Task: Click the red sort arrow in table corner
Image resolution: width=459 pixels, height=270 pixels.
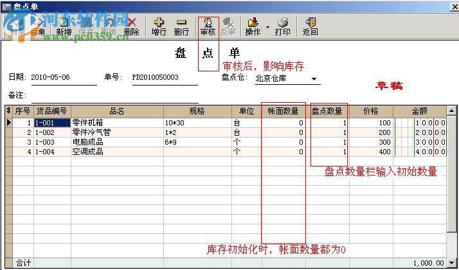Action: (x=8, y=111)
